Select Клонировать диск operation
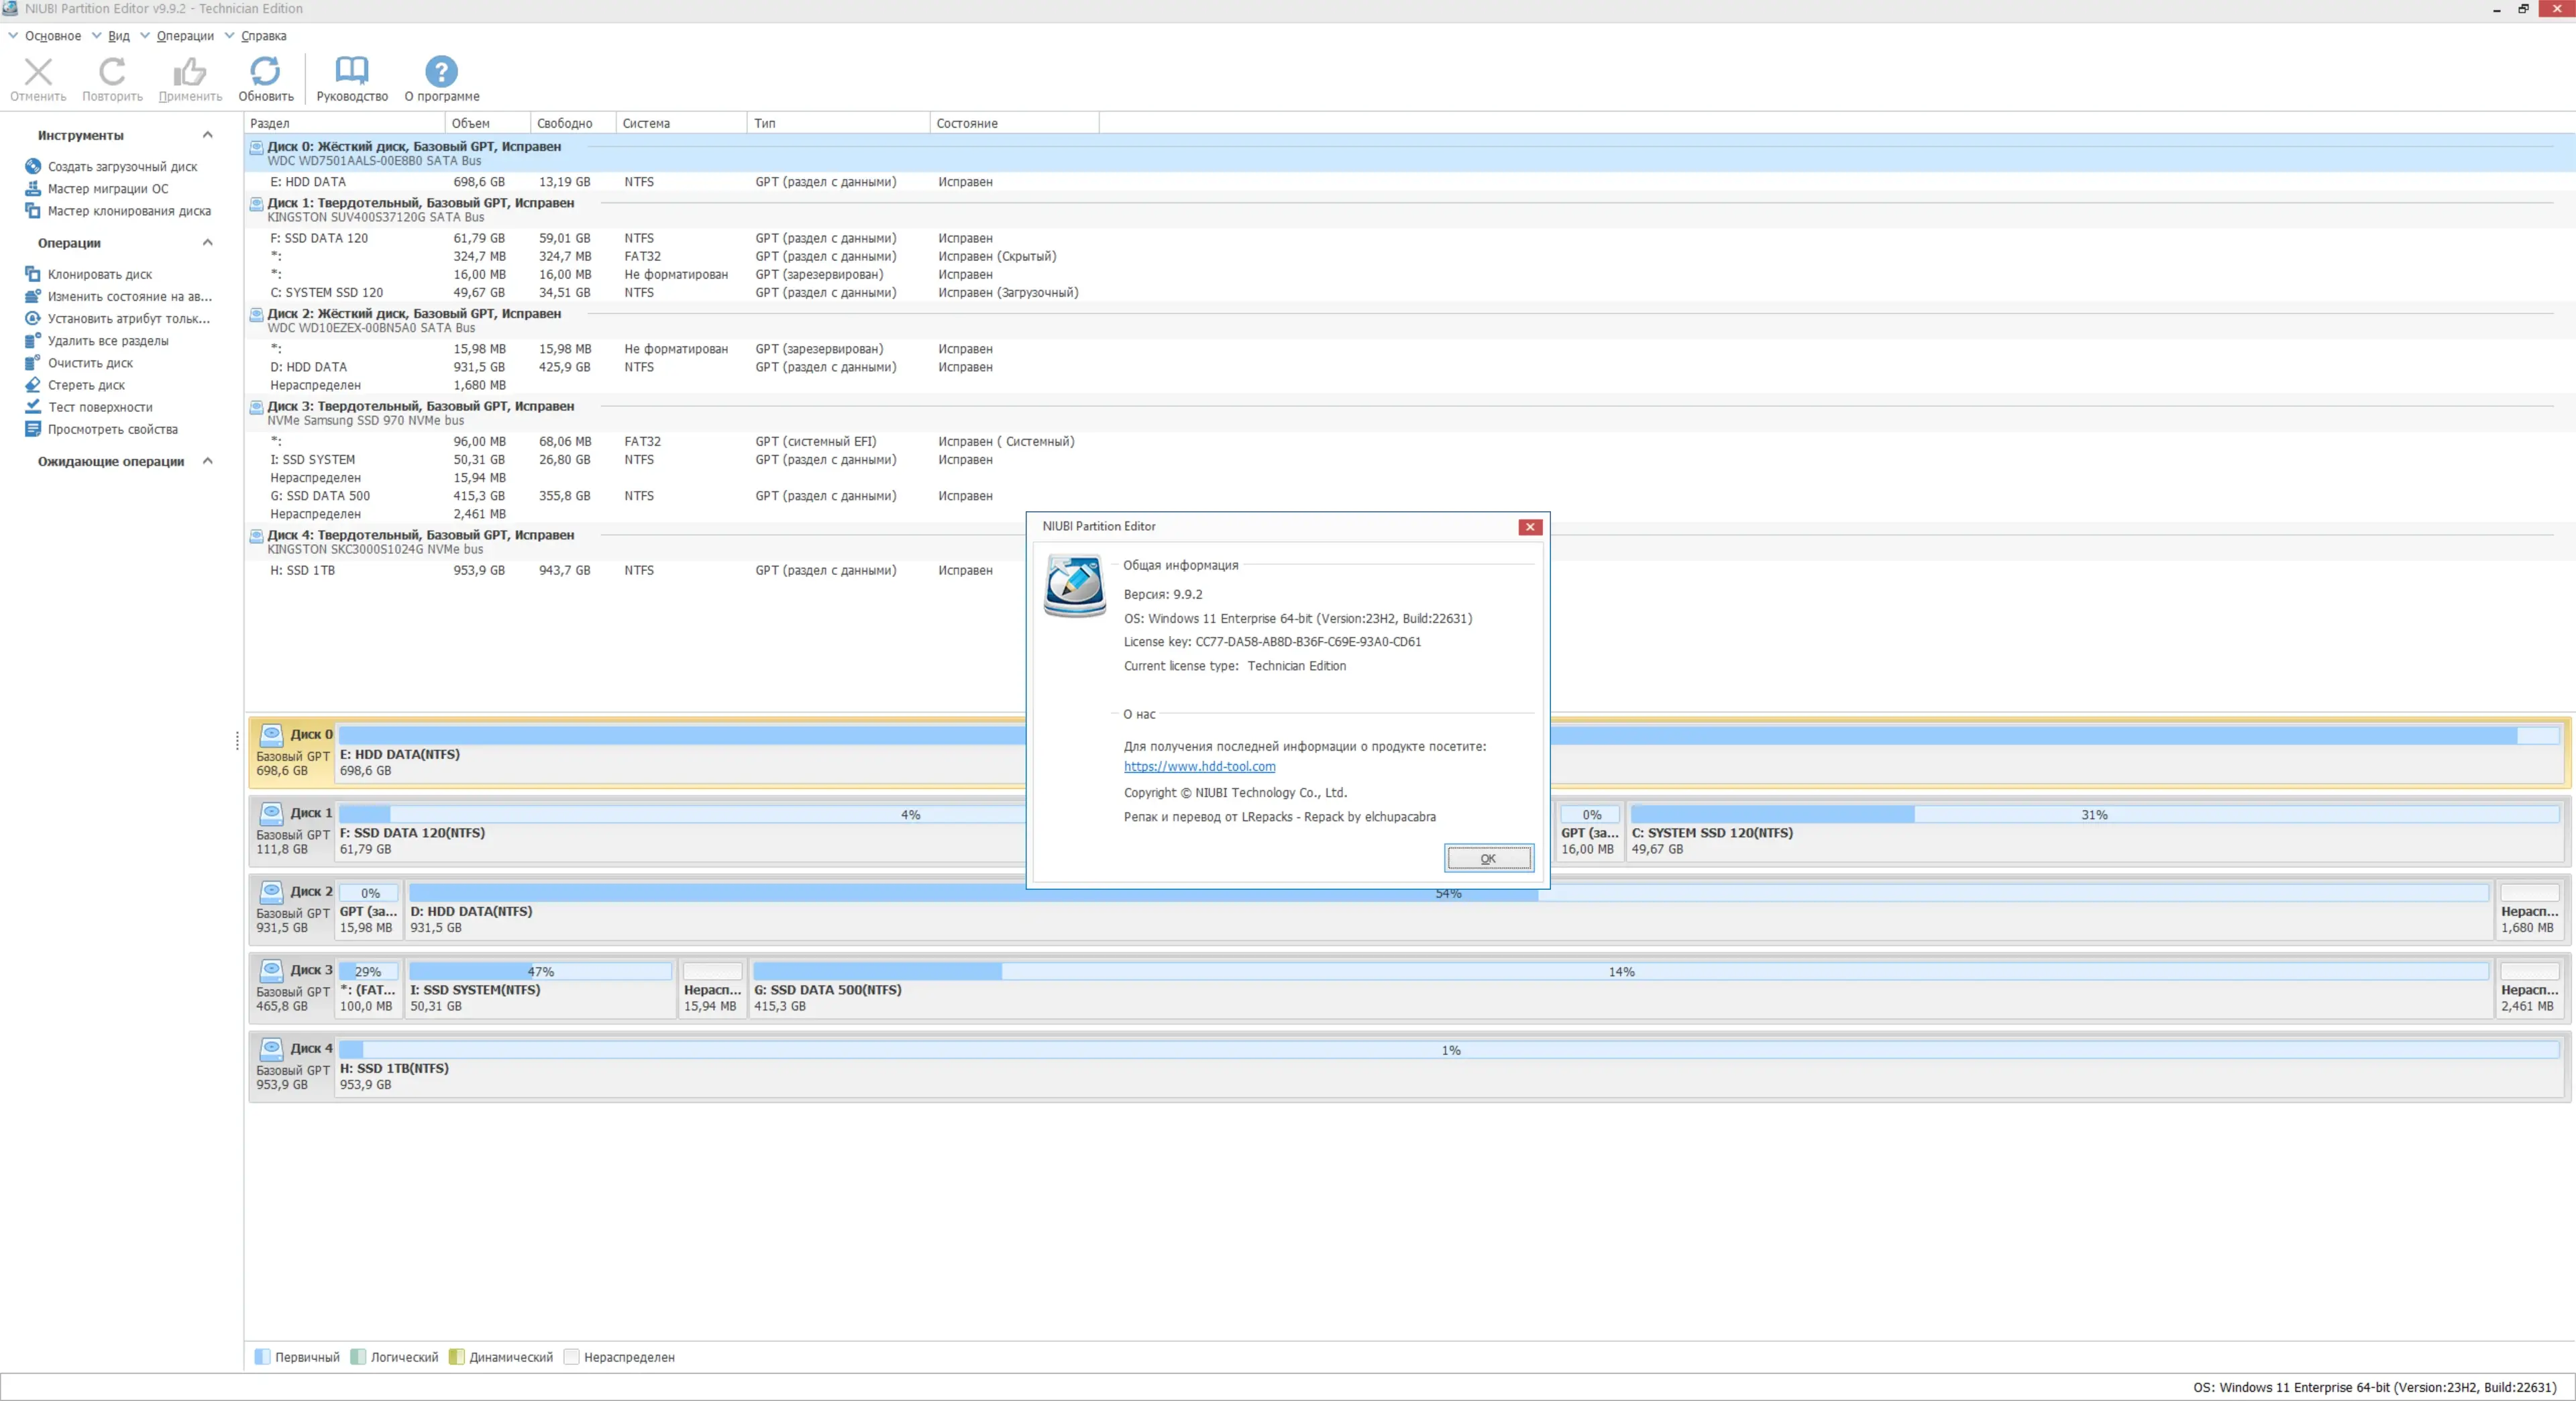 click(100, 274)
